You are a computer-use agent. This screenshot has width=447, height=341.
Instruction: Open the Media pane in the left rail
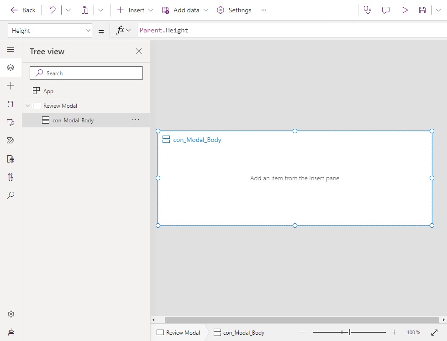(x=11, y=122)
